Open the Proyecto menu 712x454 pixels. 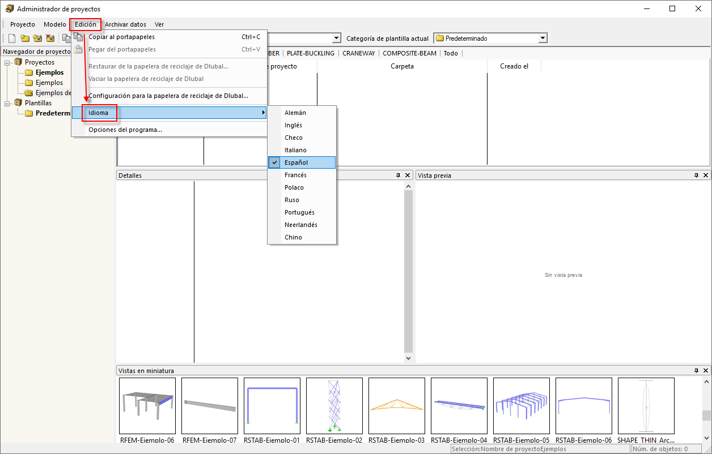point(23,24)
